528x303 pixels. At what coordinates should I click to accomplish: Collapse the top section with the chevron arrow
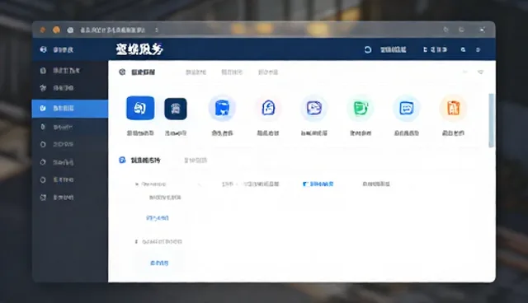pos(480,72)
